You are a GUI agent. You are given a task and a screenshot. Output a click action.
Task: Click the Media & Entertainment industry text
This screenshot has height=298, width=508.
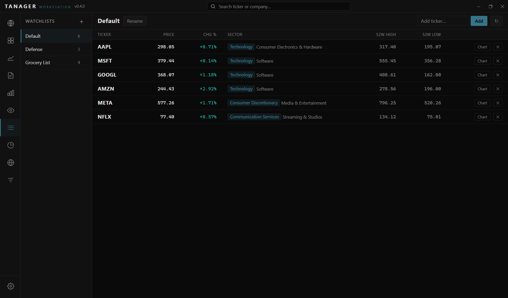(304, 103)
